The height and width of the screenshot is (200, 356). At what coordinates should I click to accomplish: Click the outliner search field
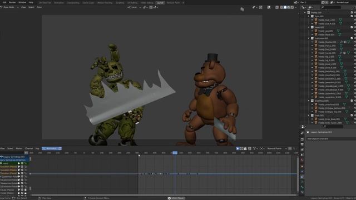(332, 7)
